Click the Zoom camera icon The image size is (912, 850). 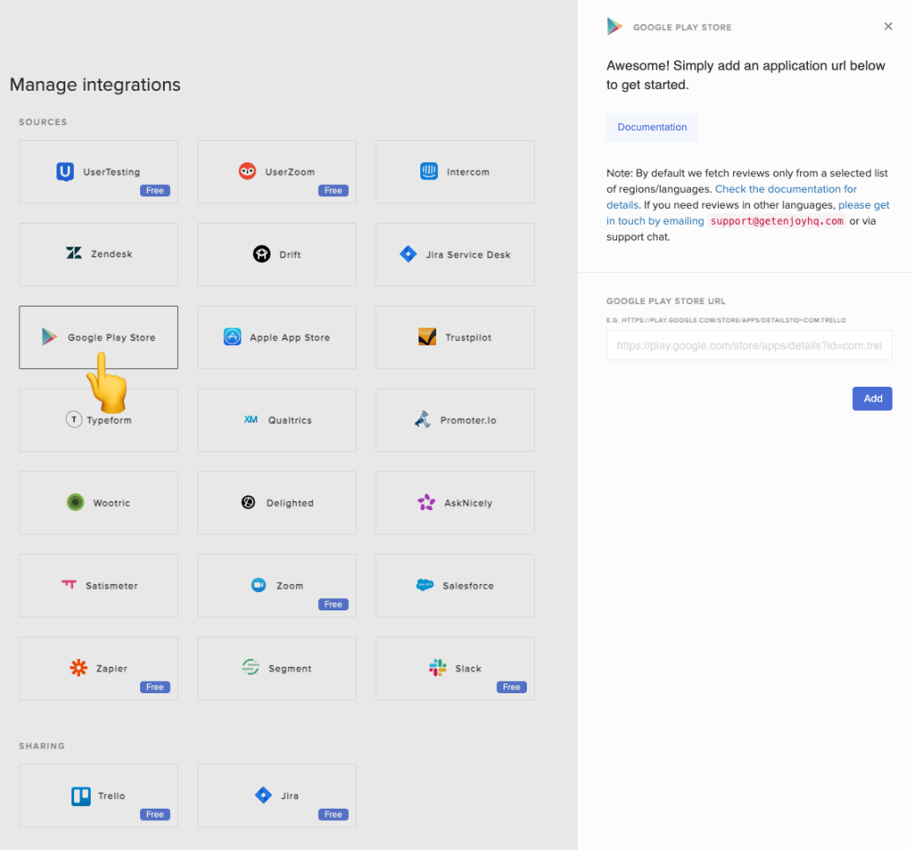pyautogui.click(x=259, y=585)
